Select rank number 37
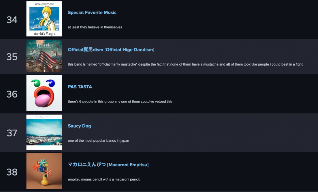The height and width of the screenshot is (192, 318). pyautogui.click(x=12, y=133)
